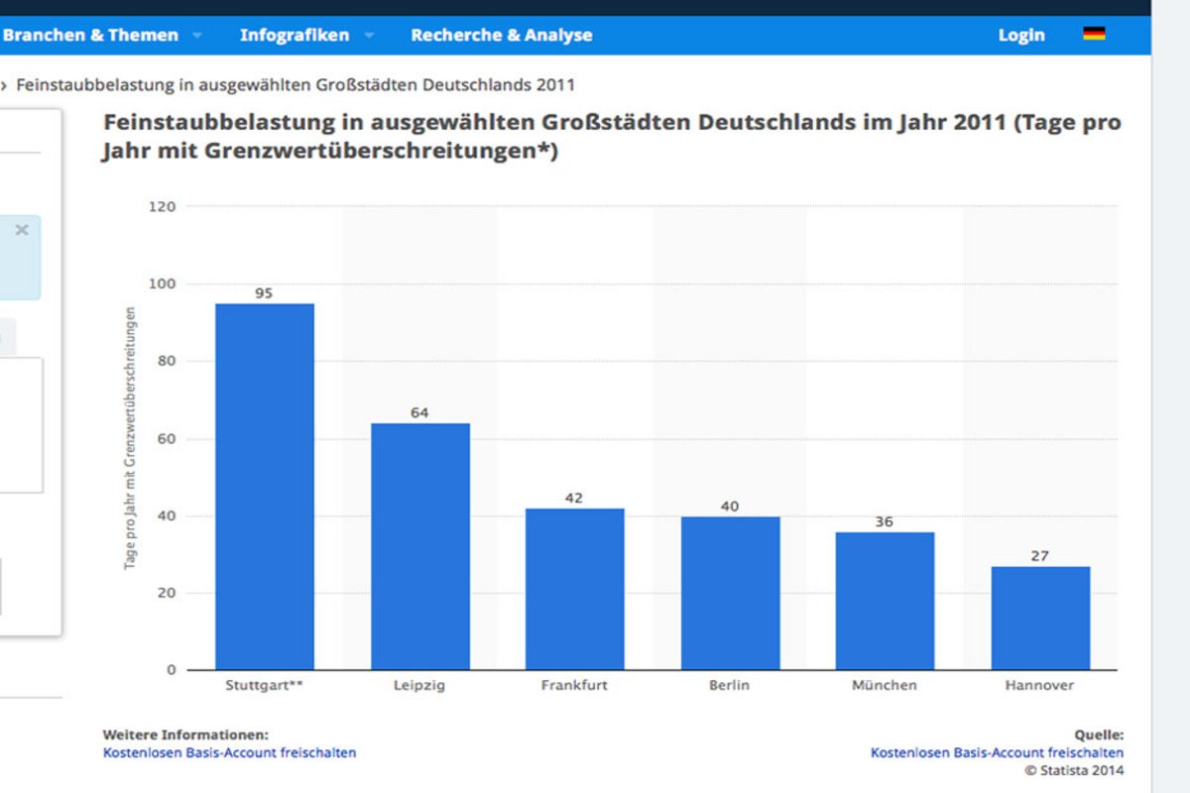
Task: Go to Recherche & Analyse
Action: coord(501,35)
